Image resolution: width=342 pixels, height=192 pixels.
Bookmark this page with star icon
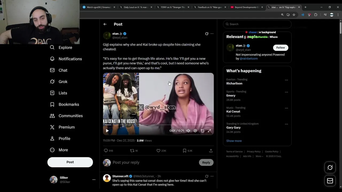pos(294,15)
